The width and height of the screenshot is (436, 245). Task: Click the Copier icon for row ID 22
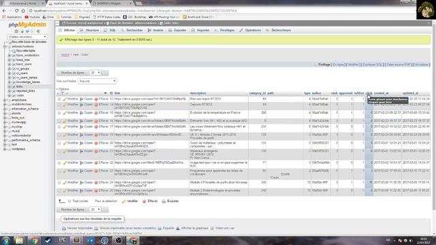82,163
